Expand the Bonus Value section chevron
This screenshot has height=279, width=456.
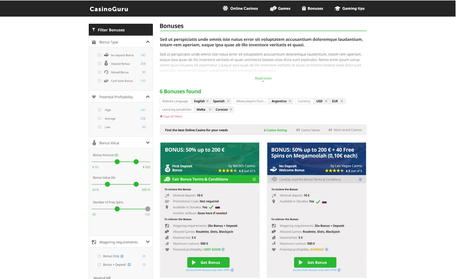tap(148, 143)
